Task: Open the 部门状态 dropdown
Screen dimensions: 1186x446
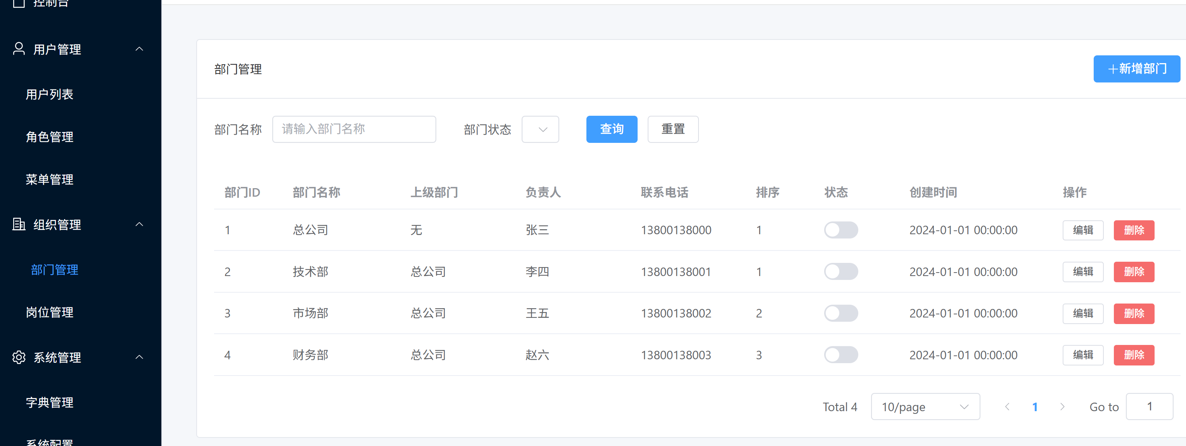Action: click(540, 129)
